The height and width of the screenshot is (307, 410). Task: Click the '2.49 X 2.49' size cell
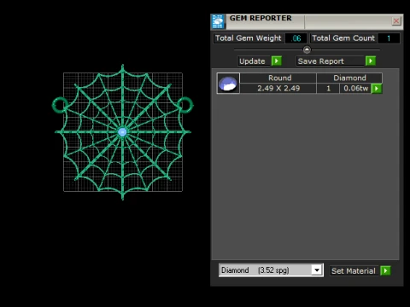pos(278,89)
